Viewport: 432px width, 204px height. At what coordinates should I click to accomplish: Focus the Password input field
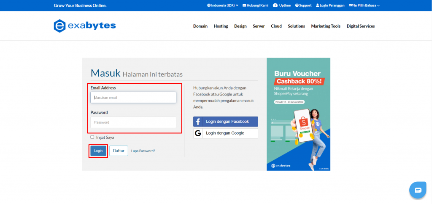133,122
